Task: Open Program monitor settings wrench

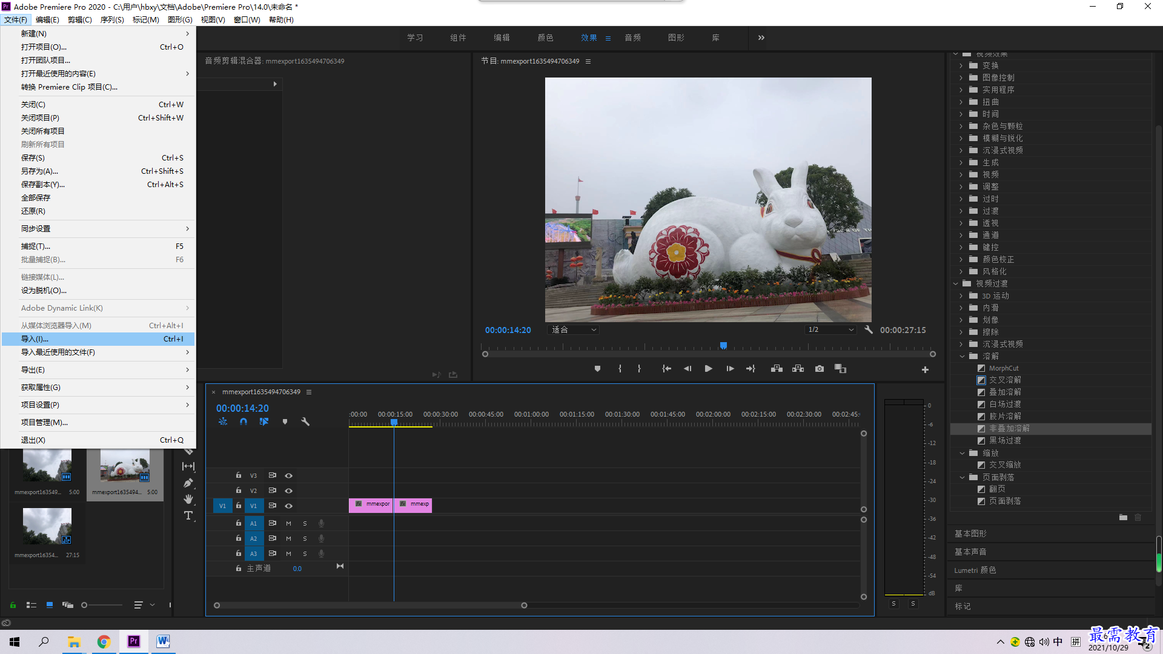Action: [x=869, y=329]
